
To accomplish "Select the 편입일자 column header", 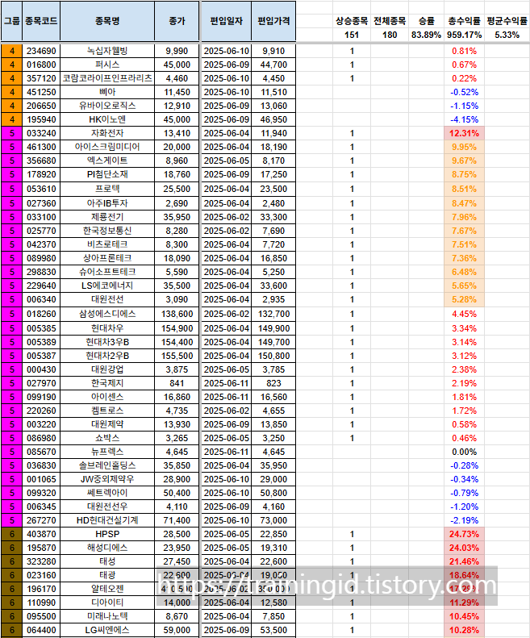I will coord(227,21).
